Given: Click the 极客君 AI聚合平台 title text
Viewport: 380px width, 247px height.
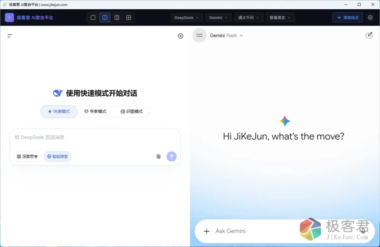Looking at the screenshot, I should coord(35,17).
